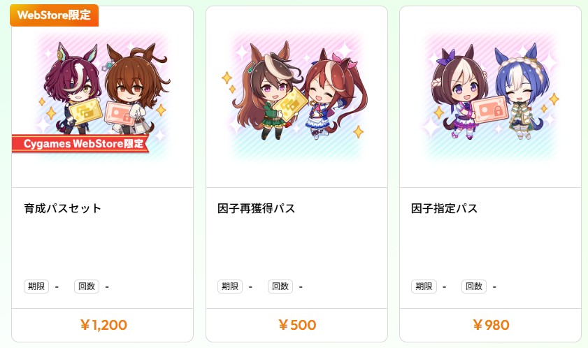This screenshot has width=588, height=348.
Task: Click the 期限 tag on 因子再獲得パス
Action: [x=230, y=287]
